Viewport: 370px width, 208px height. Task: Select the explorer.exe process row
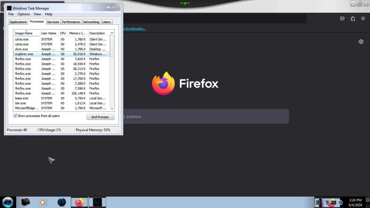[x=62, y=54]
